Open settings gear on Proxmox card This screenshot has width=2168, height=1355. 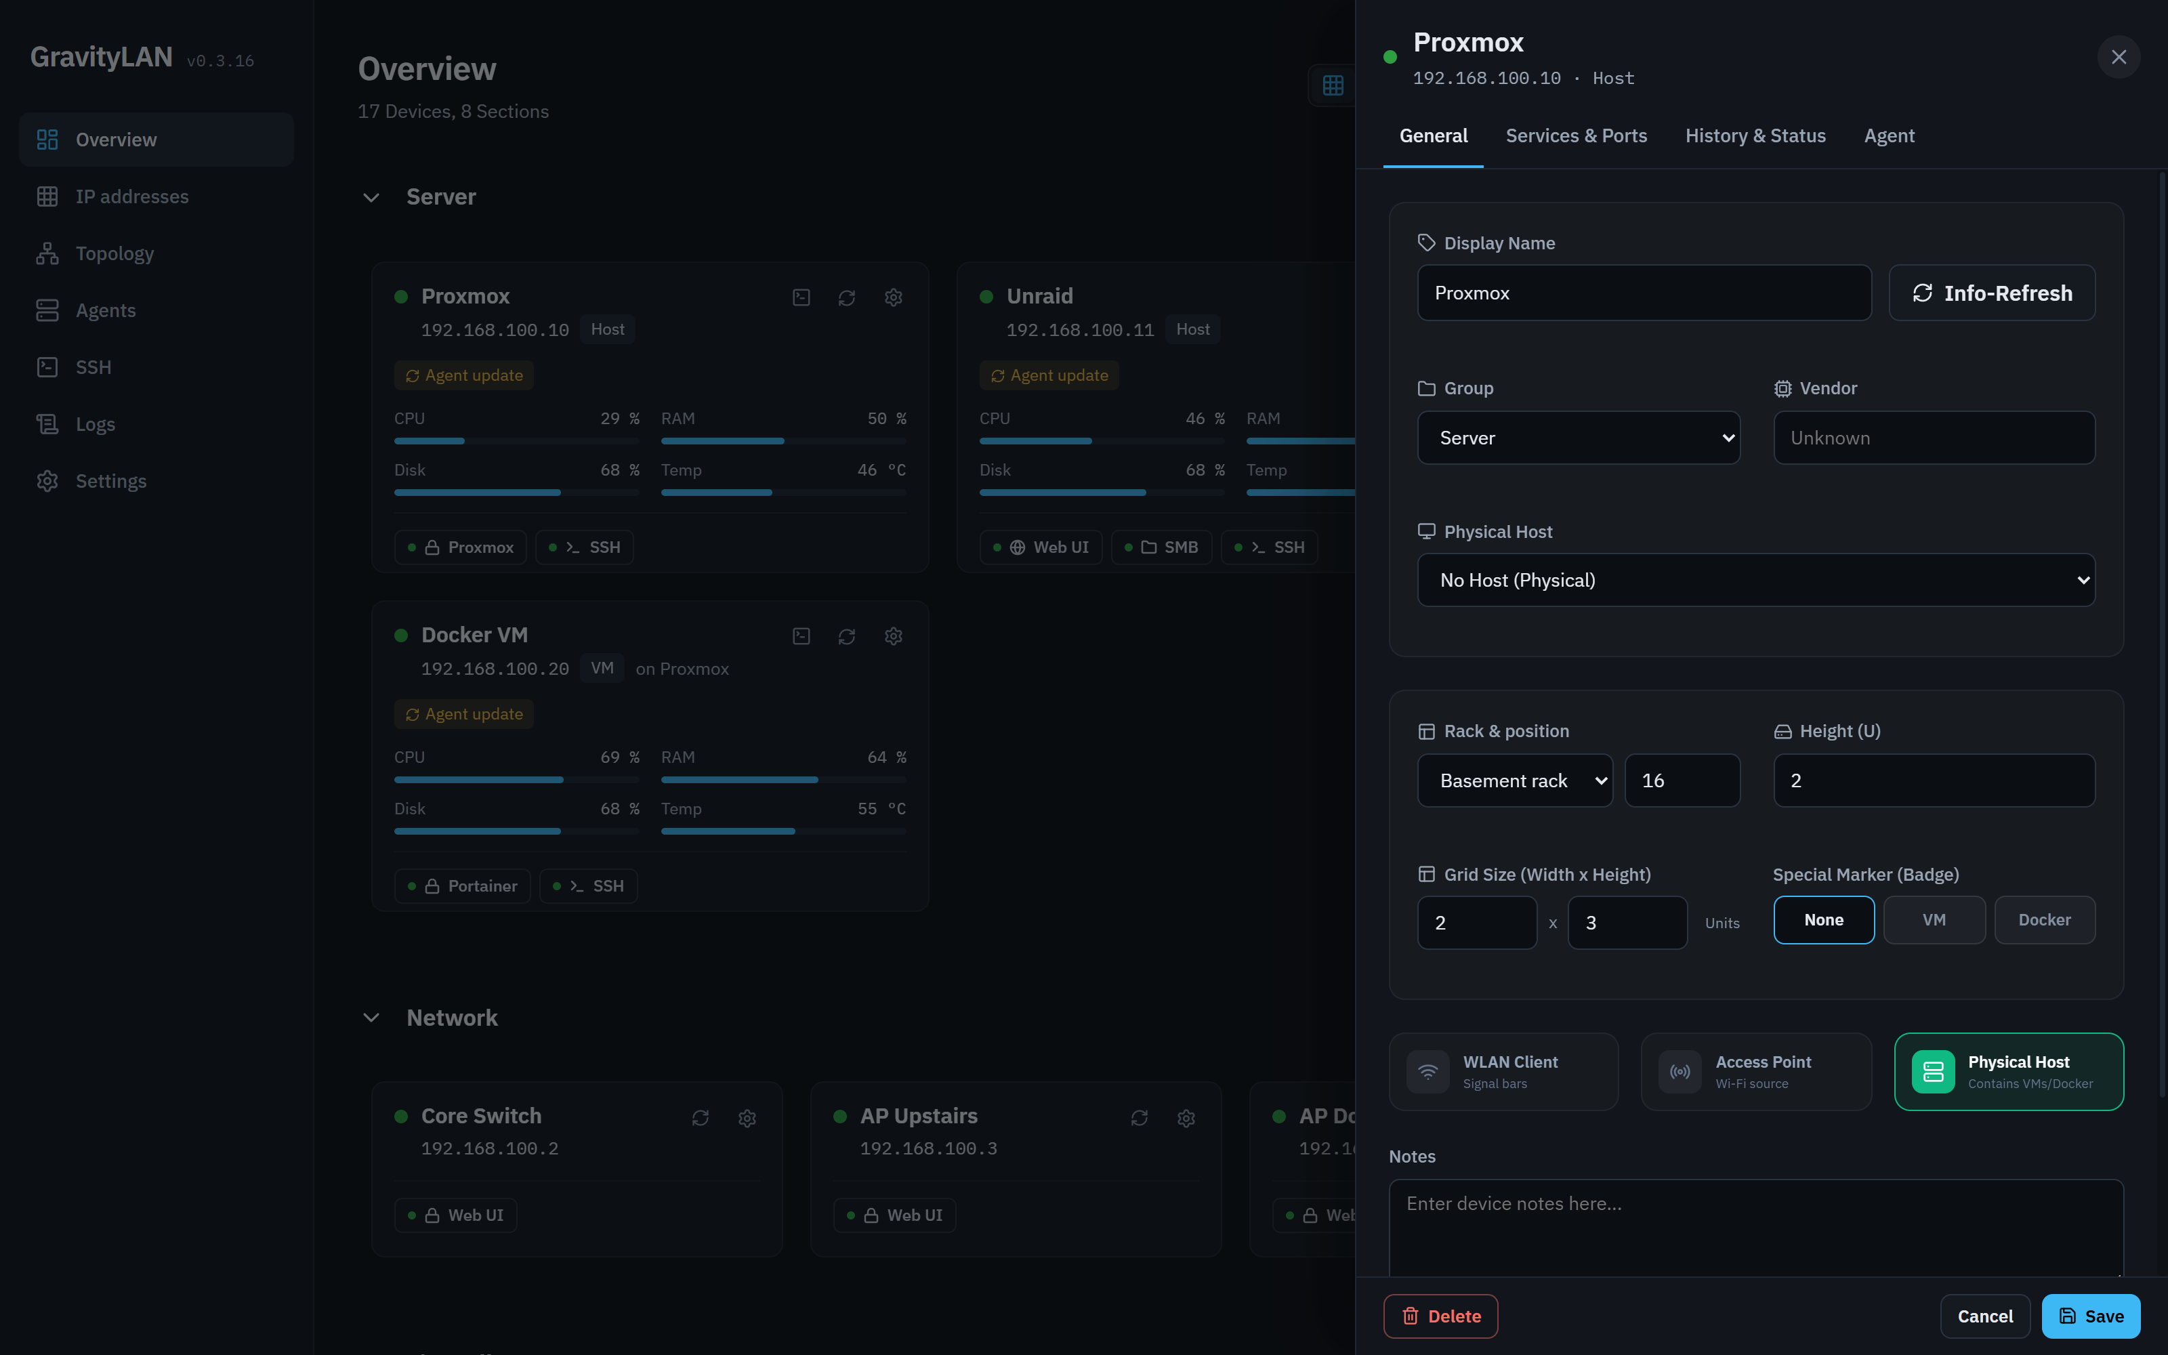893,297
